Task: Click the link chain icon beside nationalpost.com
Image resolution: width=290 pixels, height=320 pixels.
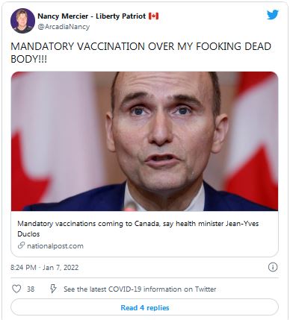Action: 21,245
